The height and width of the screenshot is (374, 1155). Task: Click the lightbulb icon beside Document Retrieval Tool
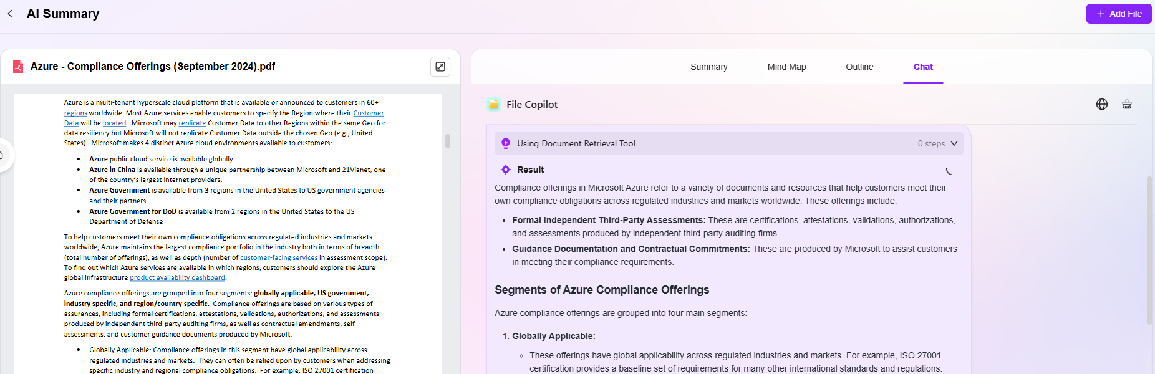[x=506, y=143]
